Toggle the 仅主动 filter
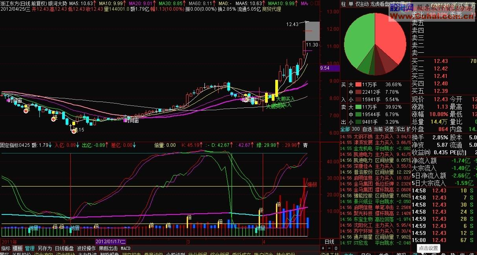This screenshot has width=477, height=255. click(362, 4)
